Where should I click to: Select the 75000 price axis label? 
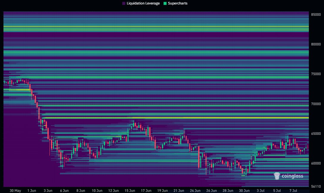click(316, 74)
